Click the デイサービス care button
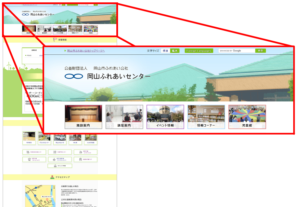This screenshot has height=207, width=297. (86, 152)
